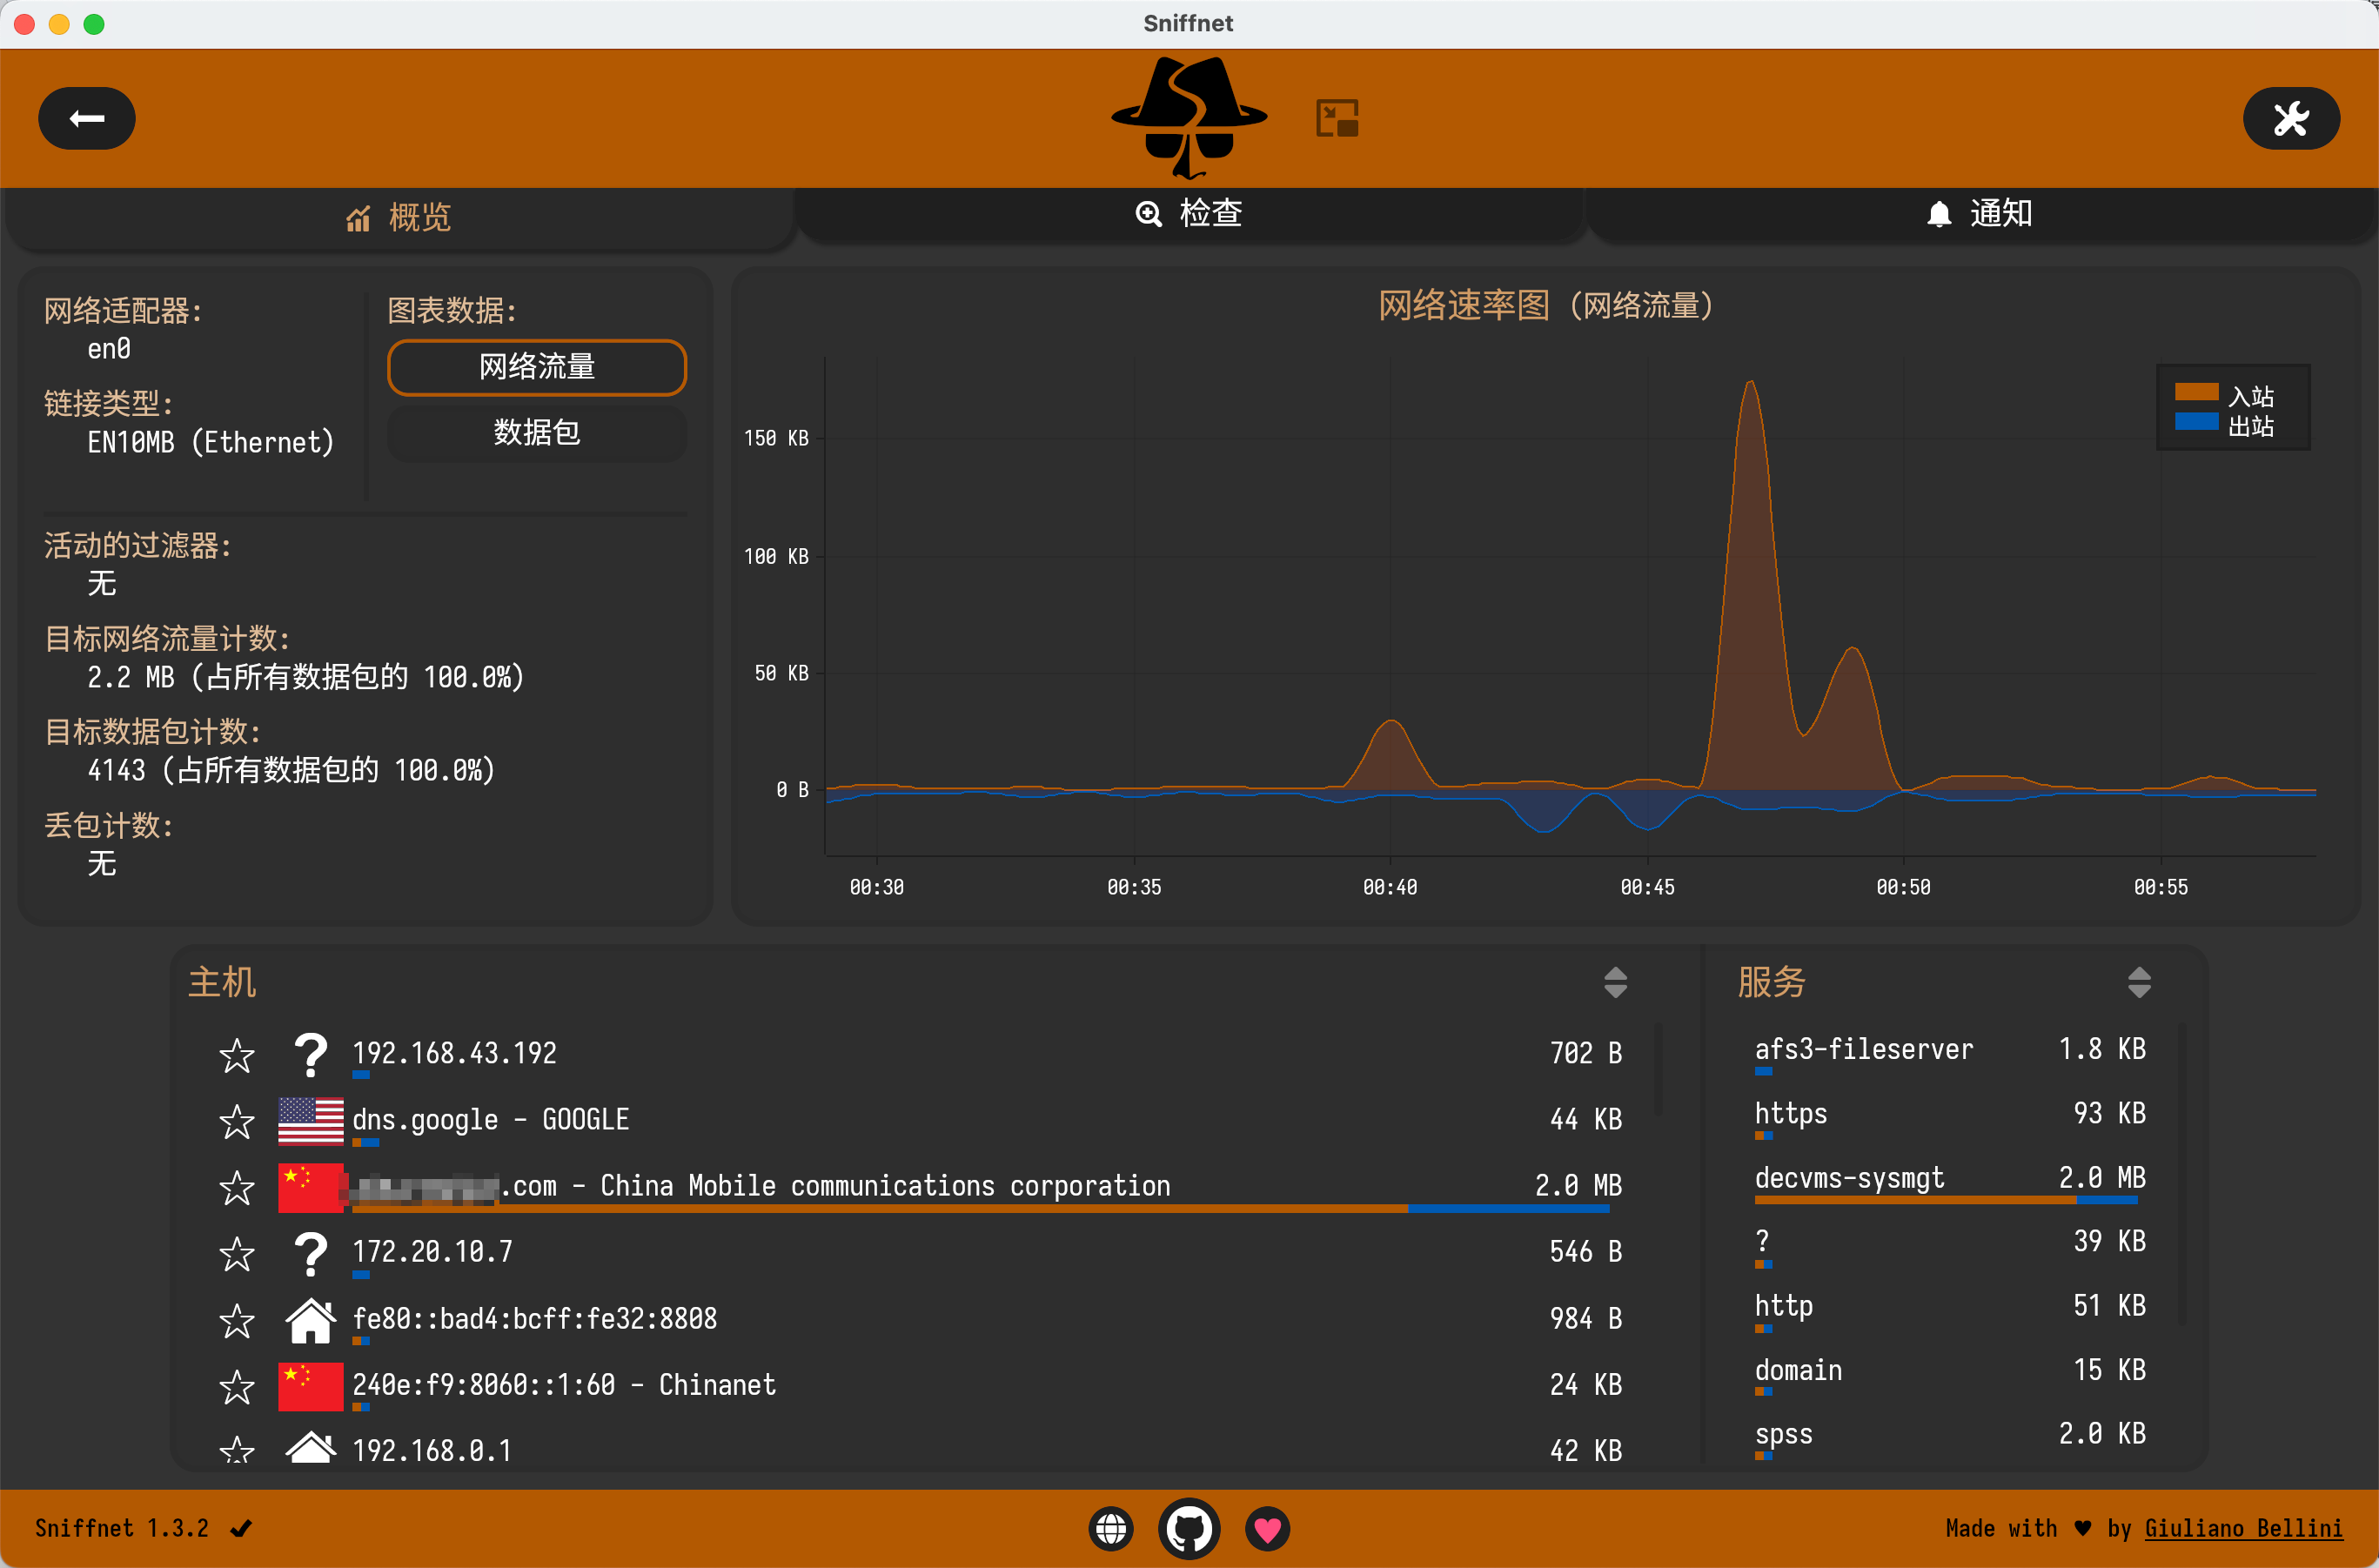Click the Sniffnet hat logo
Screen dimensions: 2379x1568
[1189, 117]
